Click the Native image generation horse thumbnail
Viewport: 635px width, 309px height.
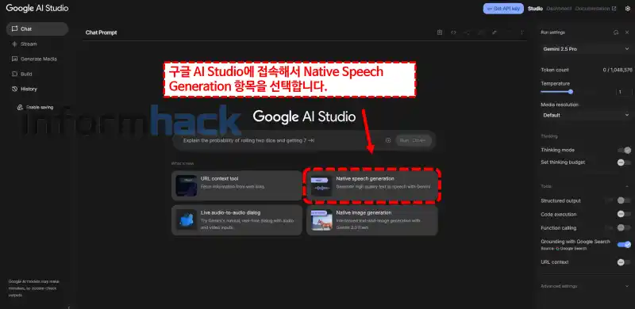(321, 219)
